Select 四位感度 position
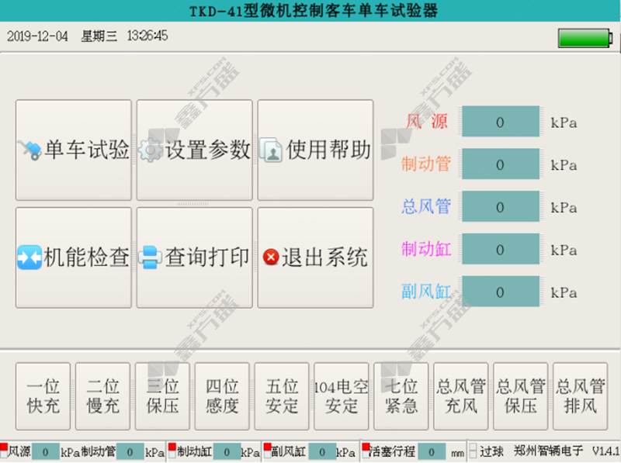621x463 pixels. pos(222,396)
